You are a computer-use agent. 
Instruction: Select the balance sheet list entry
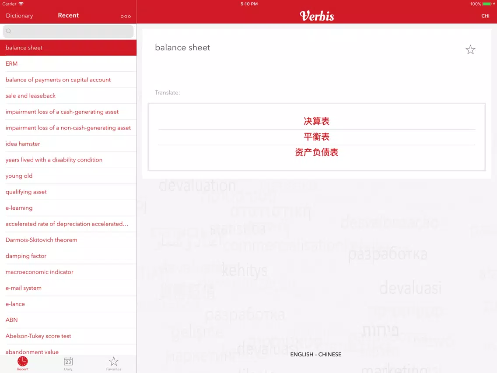click(68, 48)
